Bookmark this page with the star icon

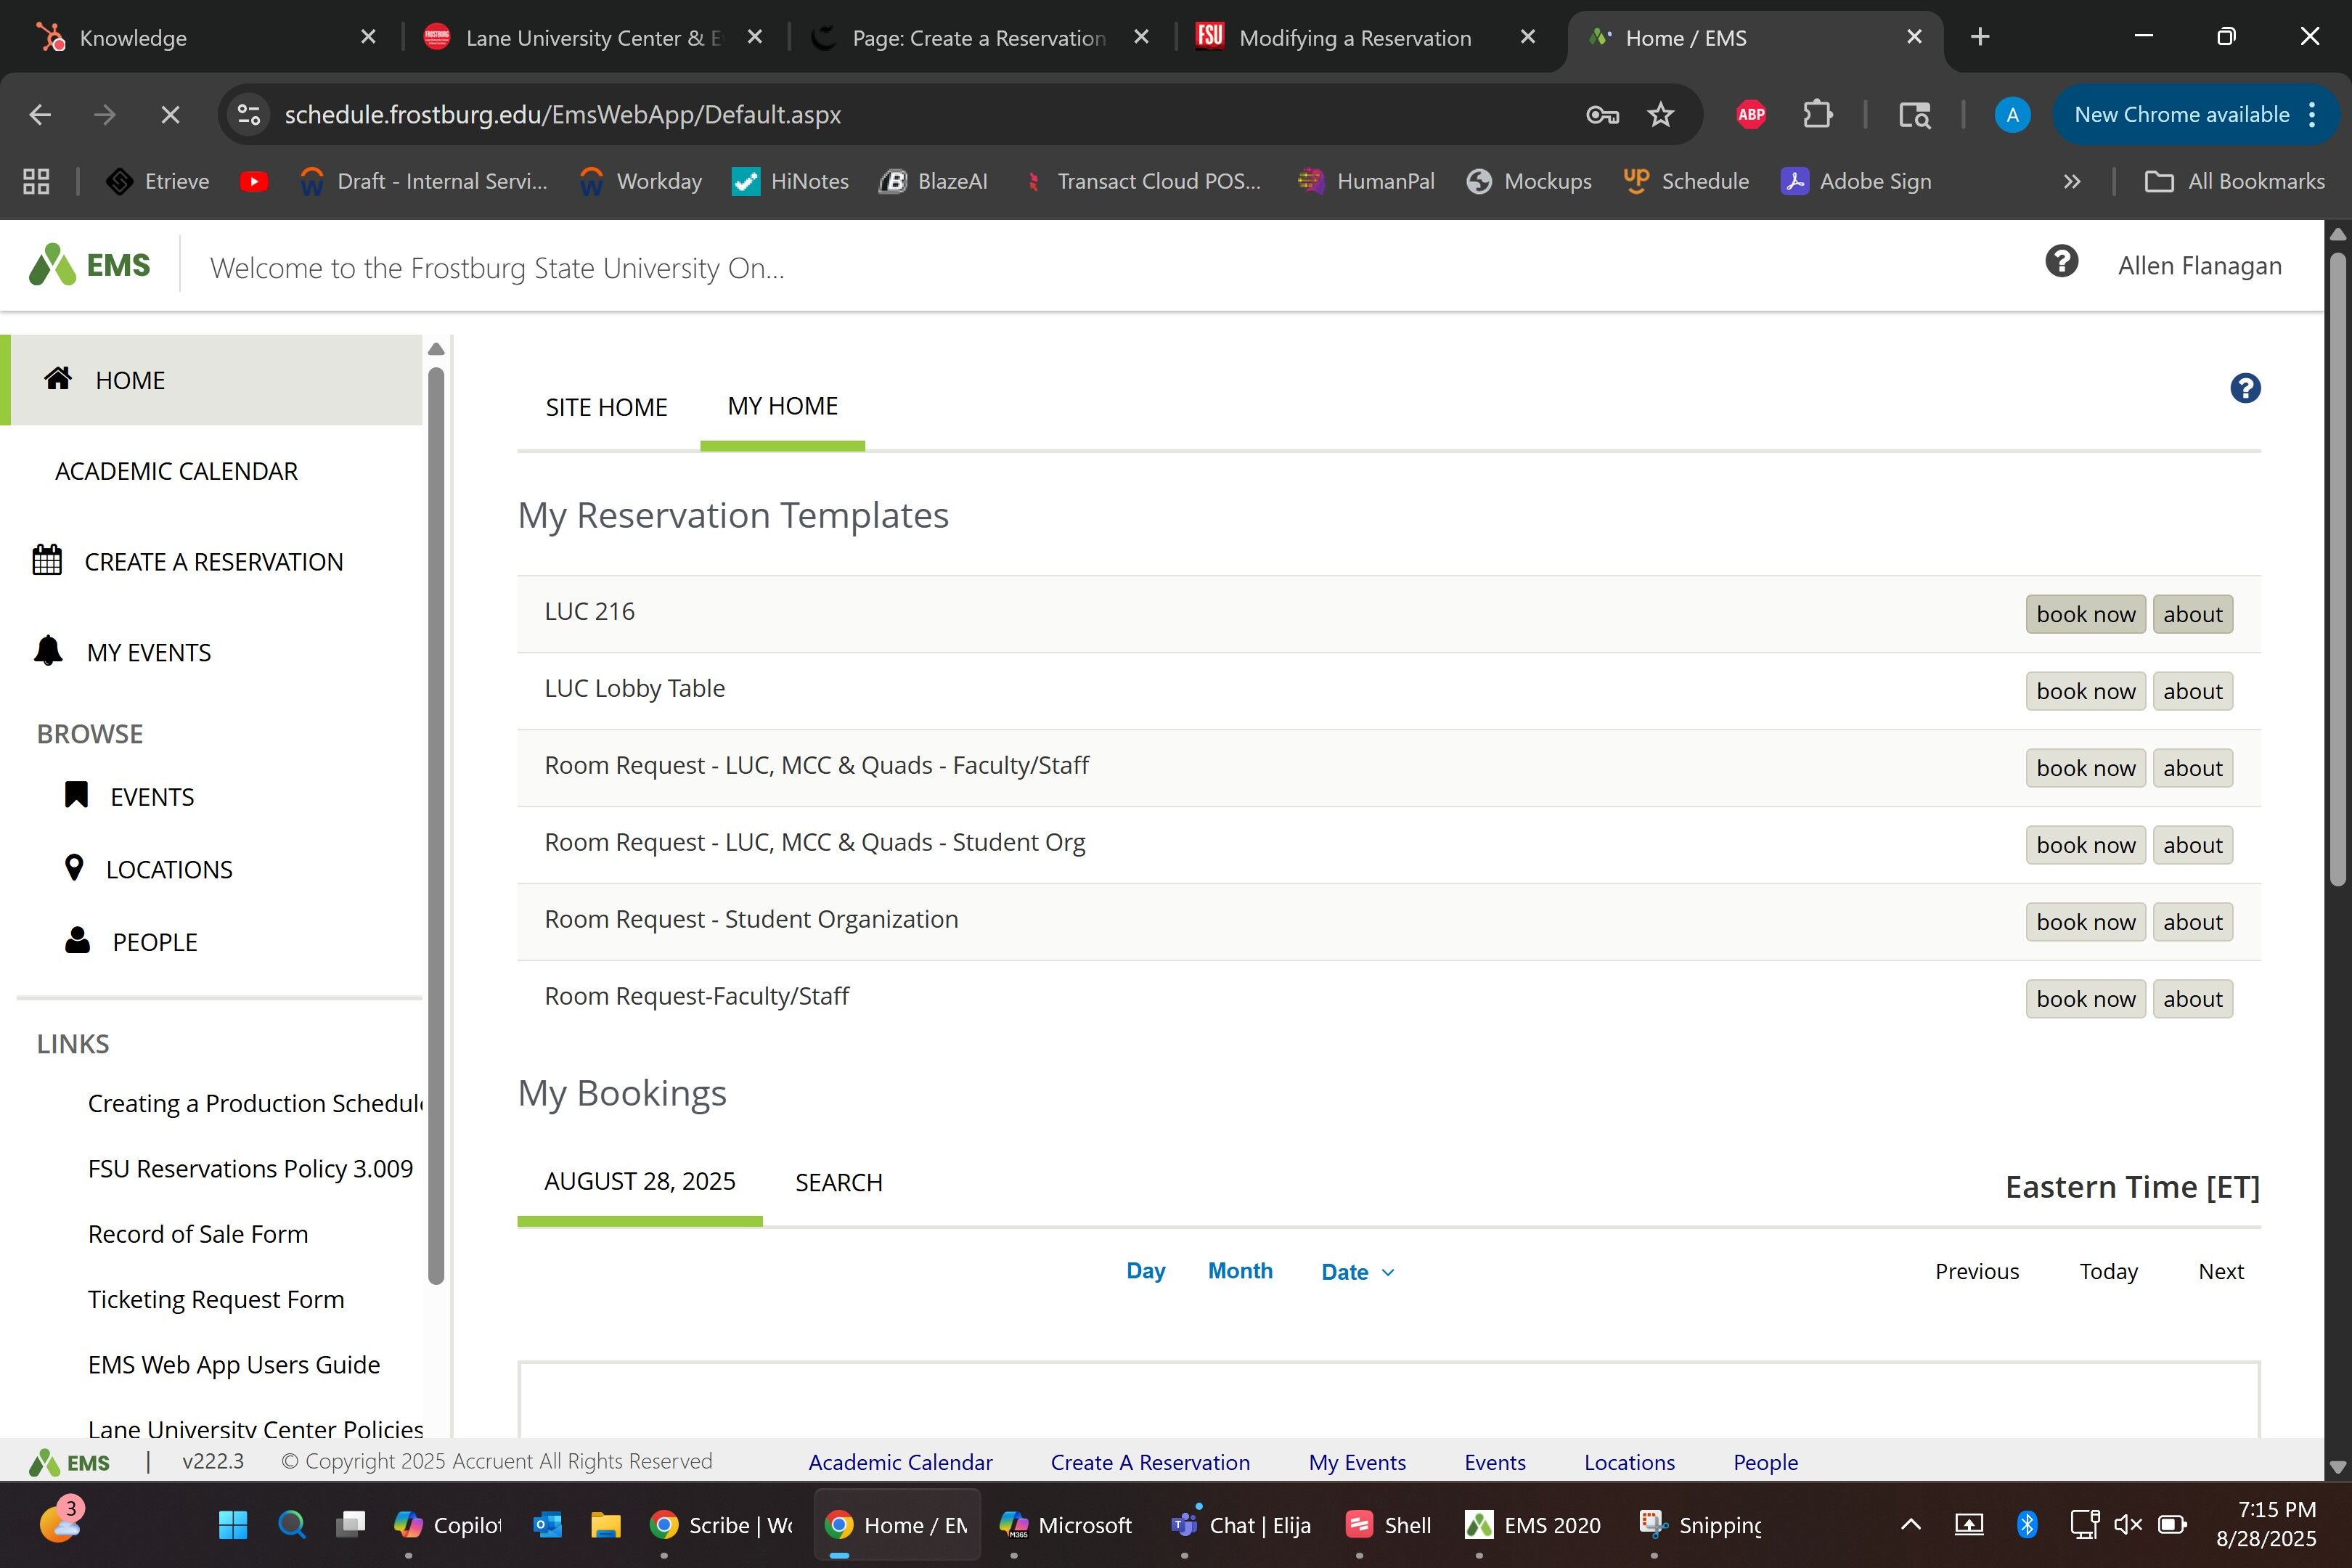click(1660, 115)
